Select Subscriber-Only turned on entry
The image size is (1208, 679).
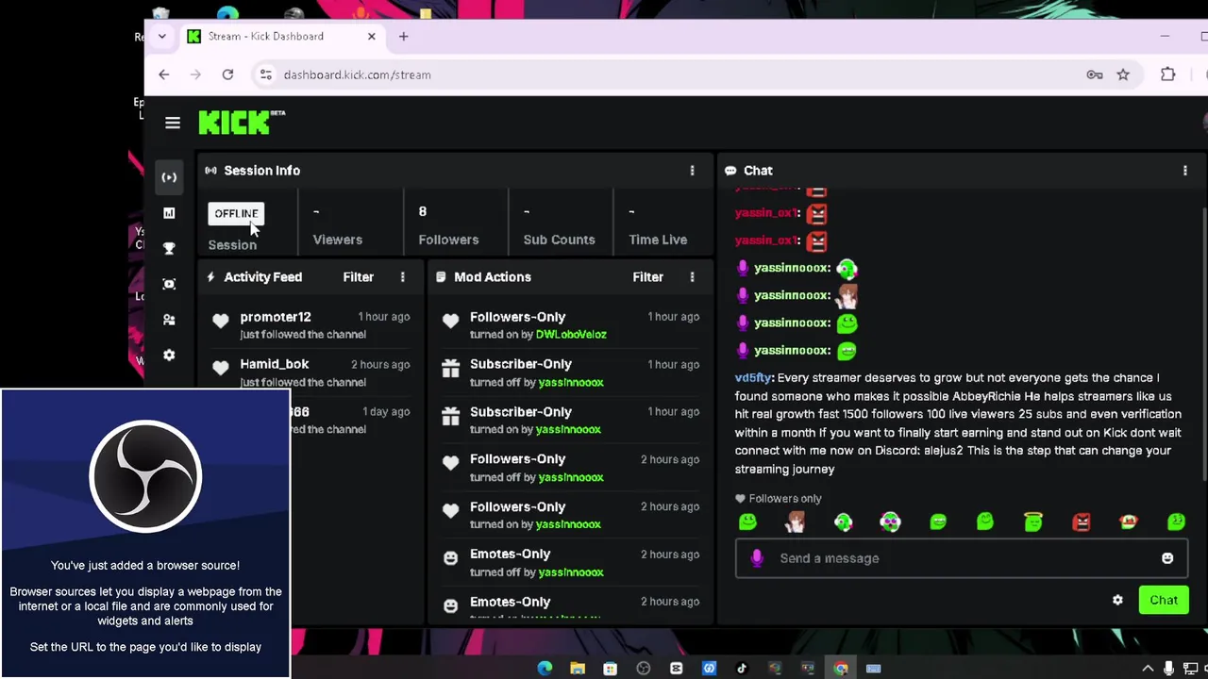click(x=570, y=421)
